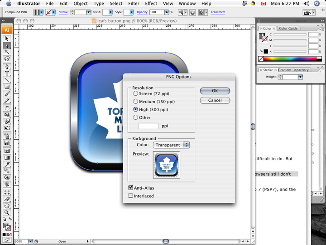This screenshot has height=245, width=326.
Task: Click the Opacity link
Action: point(142,12)
